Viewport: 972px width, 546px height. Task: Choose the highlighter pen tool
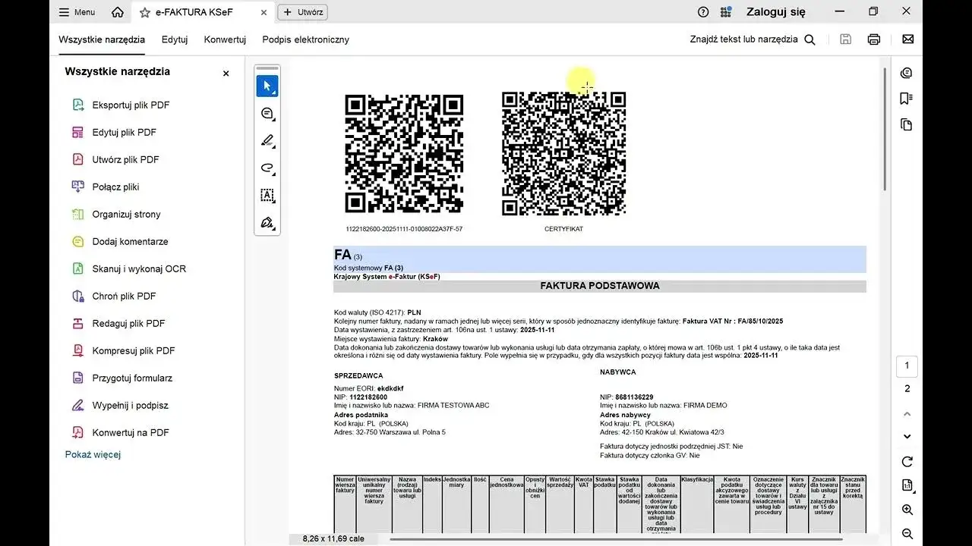pyautogui.click(x=267, y=141)
